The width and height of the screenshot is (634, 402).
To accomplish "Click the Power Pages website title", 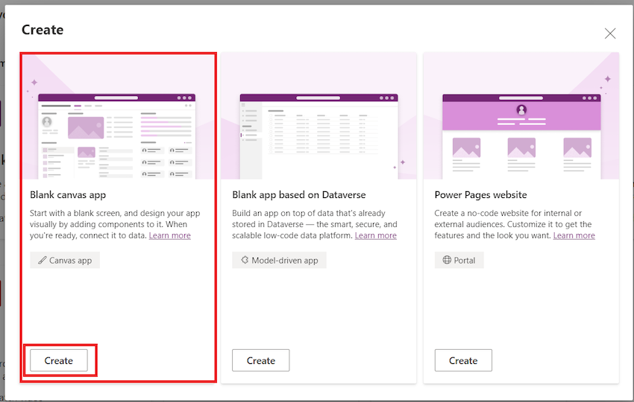I will (481, 195).
